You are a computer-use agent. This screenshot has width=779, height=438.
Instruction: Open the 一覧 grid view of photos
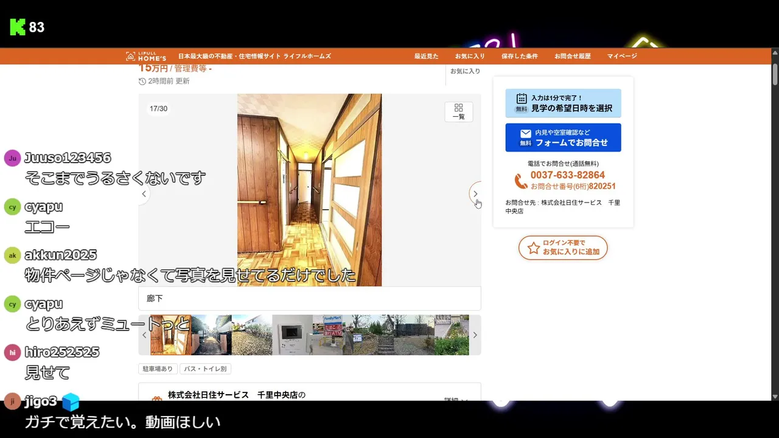[459, 111]
